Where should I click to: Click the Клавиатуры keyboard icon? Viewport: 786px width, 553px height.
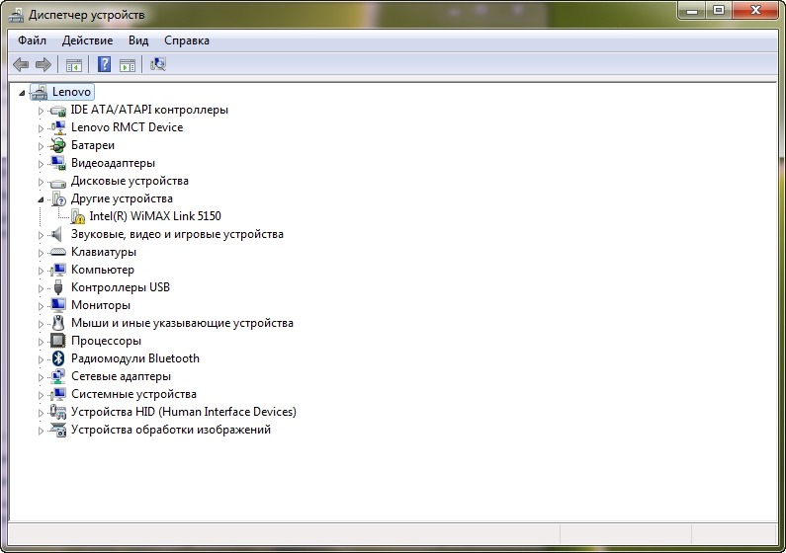coord(58,252)
